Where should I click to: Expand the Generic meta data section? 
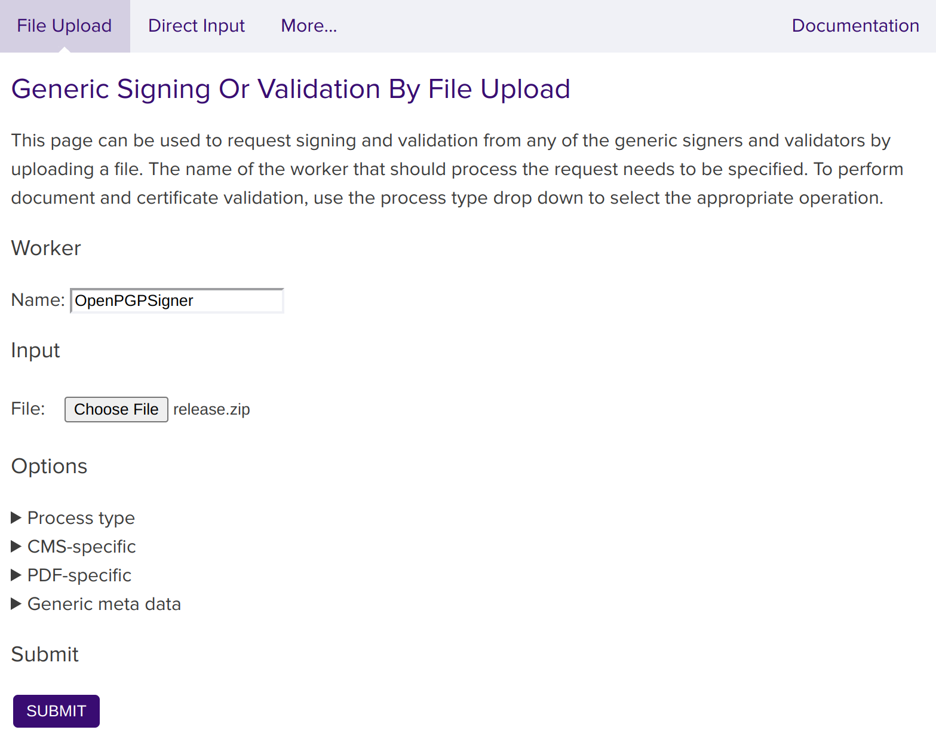(103, 603)
